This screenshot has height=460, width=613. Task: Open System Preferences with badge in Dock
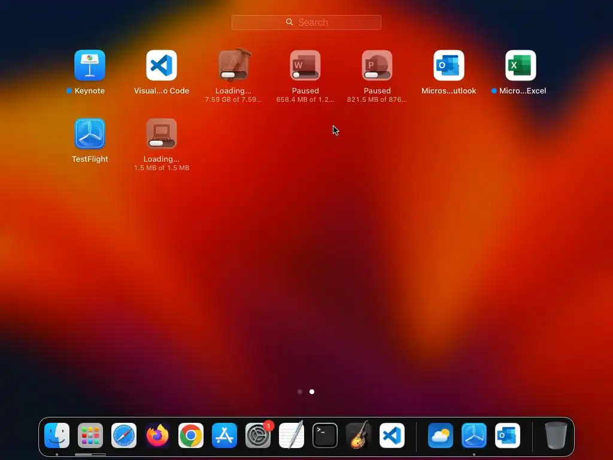tap(258, 435)
